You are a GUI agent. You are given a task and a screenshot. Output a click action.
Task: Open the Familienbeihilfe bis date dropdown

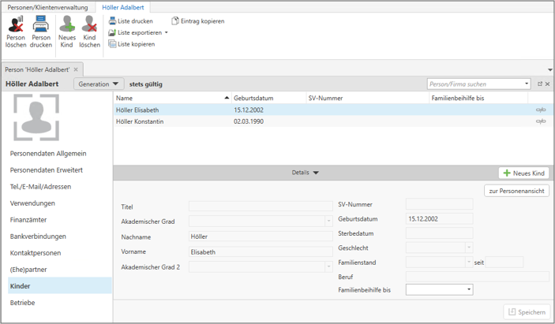pos(469,290)
